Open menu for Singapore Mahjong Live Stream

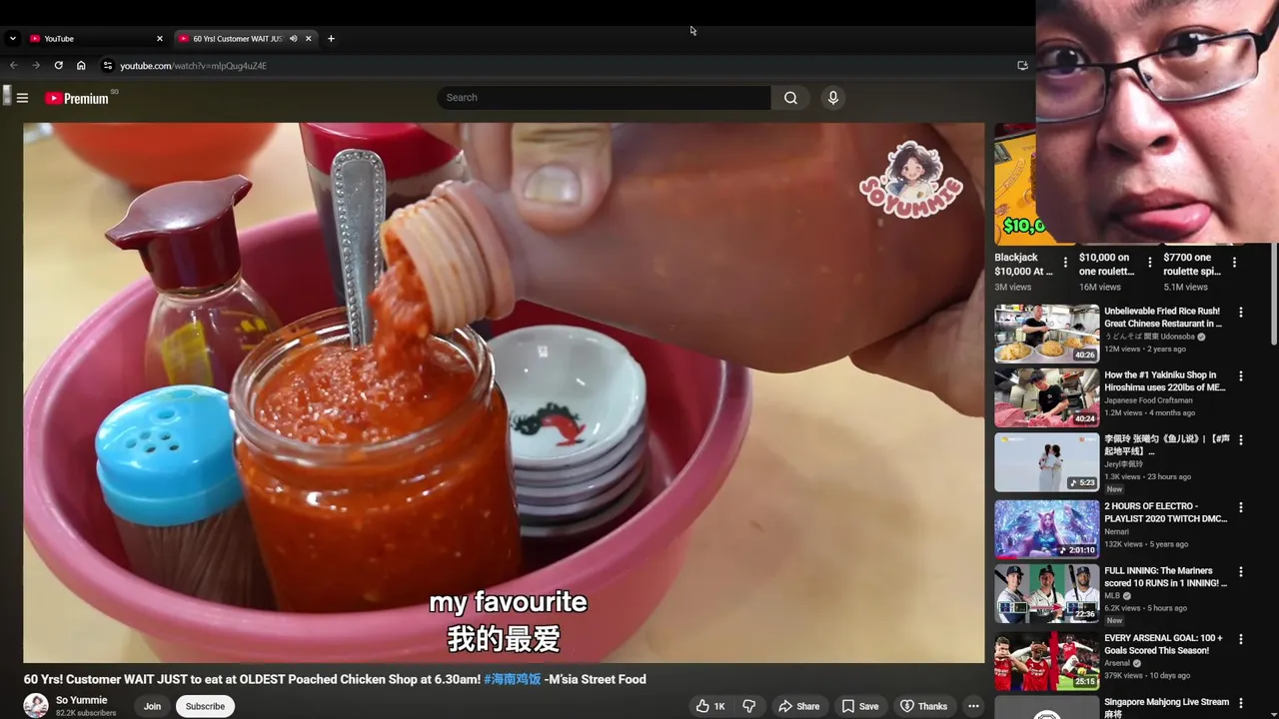[x=1241, y=703]
